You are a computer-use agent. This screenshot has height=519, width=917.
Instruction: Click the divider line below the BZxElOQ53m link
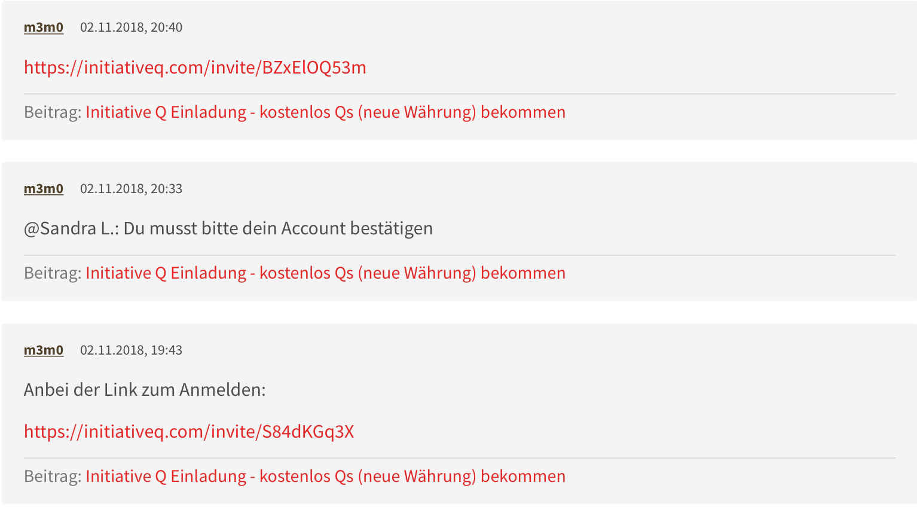[459, 94]
